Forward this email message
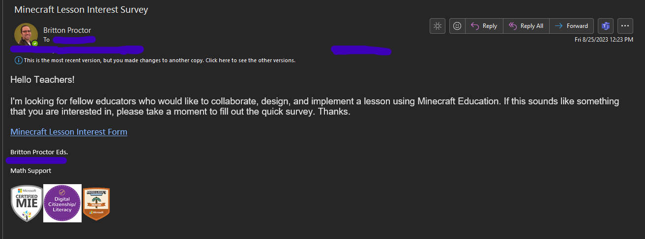The height and width of the screenshot is (239, 645). click(x=571, y=26)
